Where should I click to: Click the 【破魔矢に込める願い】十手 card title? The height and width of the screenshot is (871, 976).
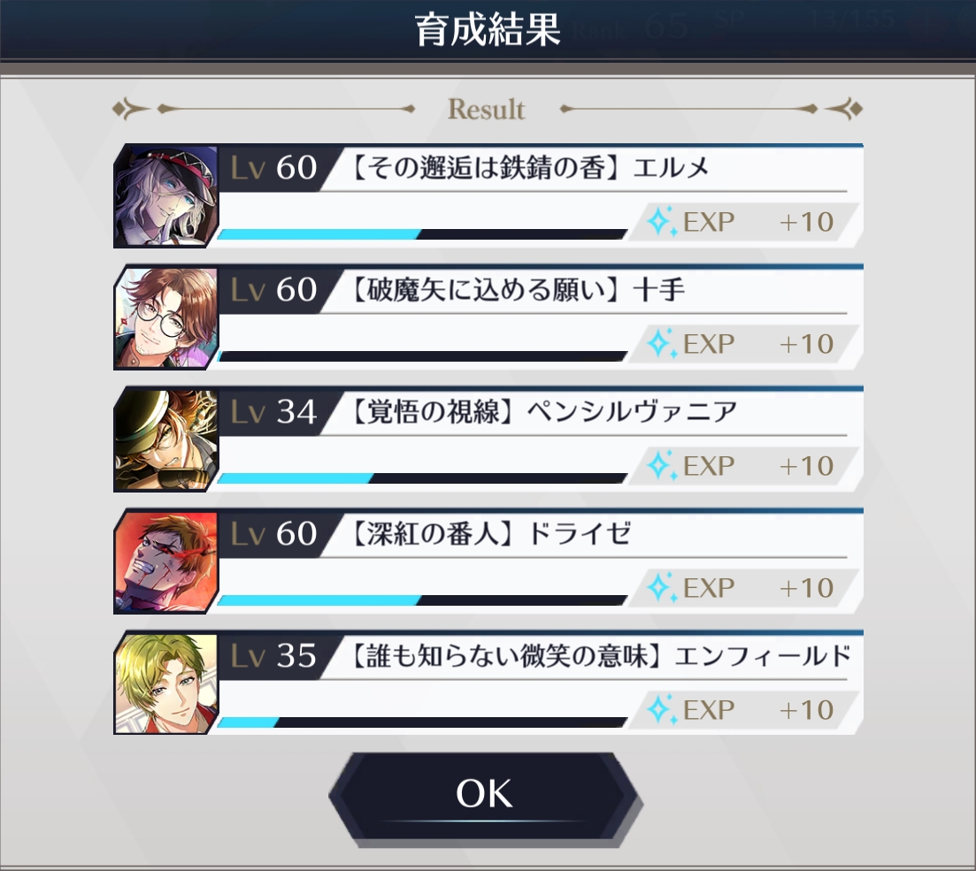point(518,290)
